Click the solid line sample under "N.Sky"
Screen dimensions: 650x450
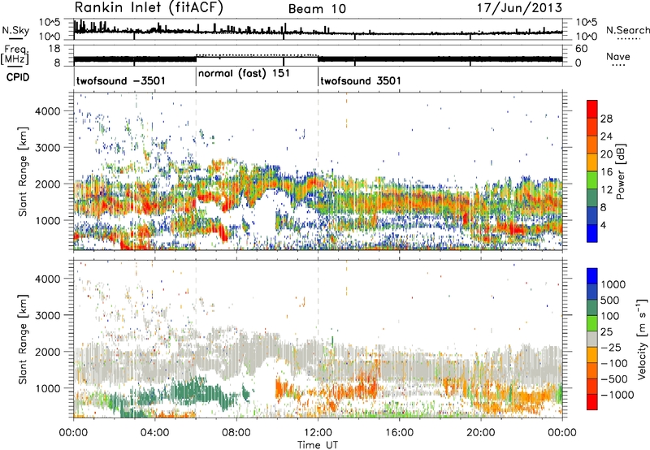(x=15, y=39)
